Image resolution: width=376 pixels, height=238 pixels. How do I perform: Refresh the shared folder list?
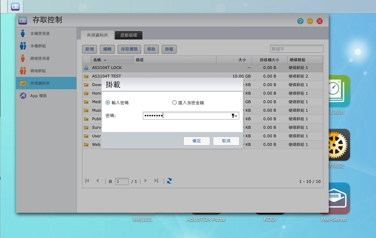(169, 181)
